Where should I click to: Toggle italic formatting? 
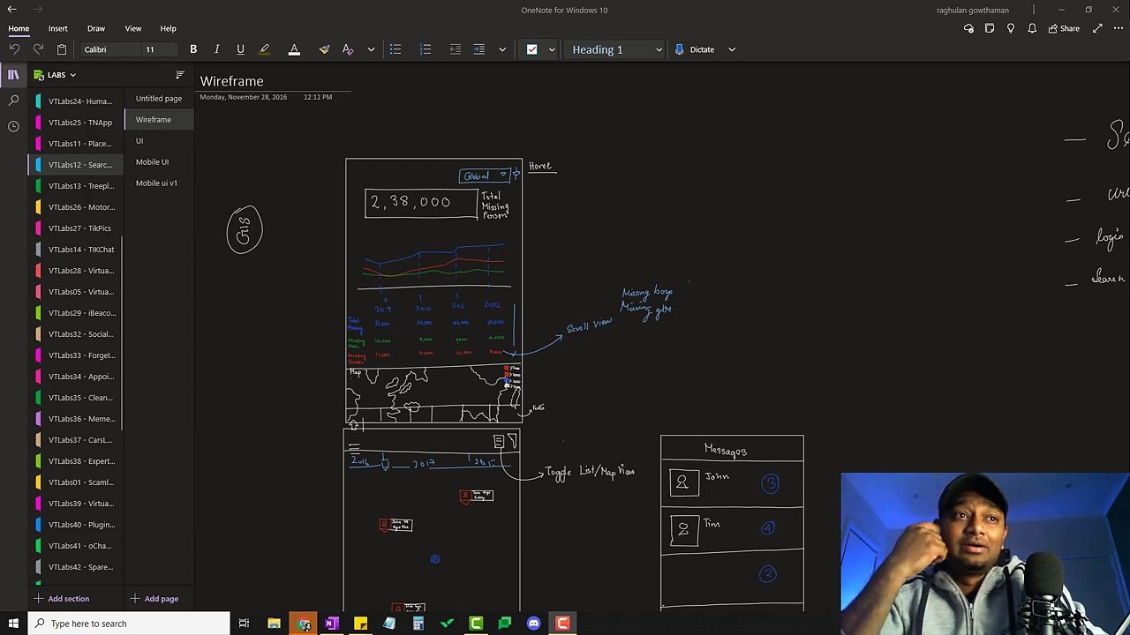point(216,49)
